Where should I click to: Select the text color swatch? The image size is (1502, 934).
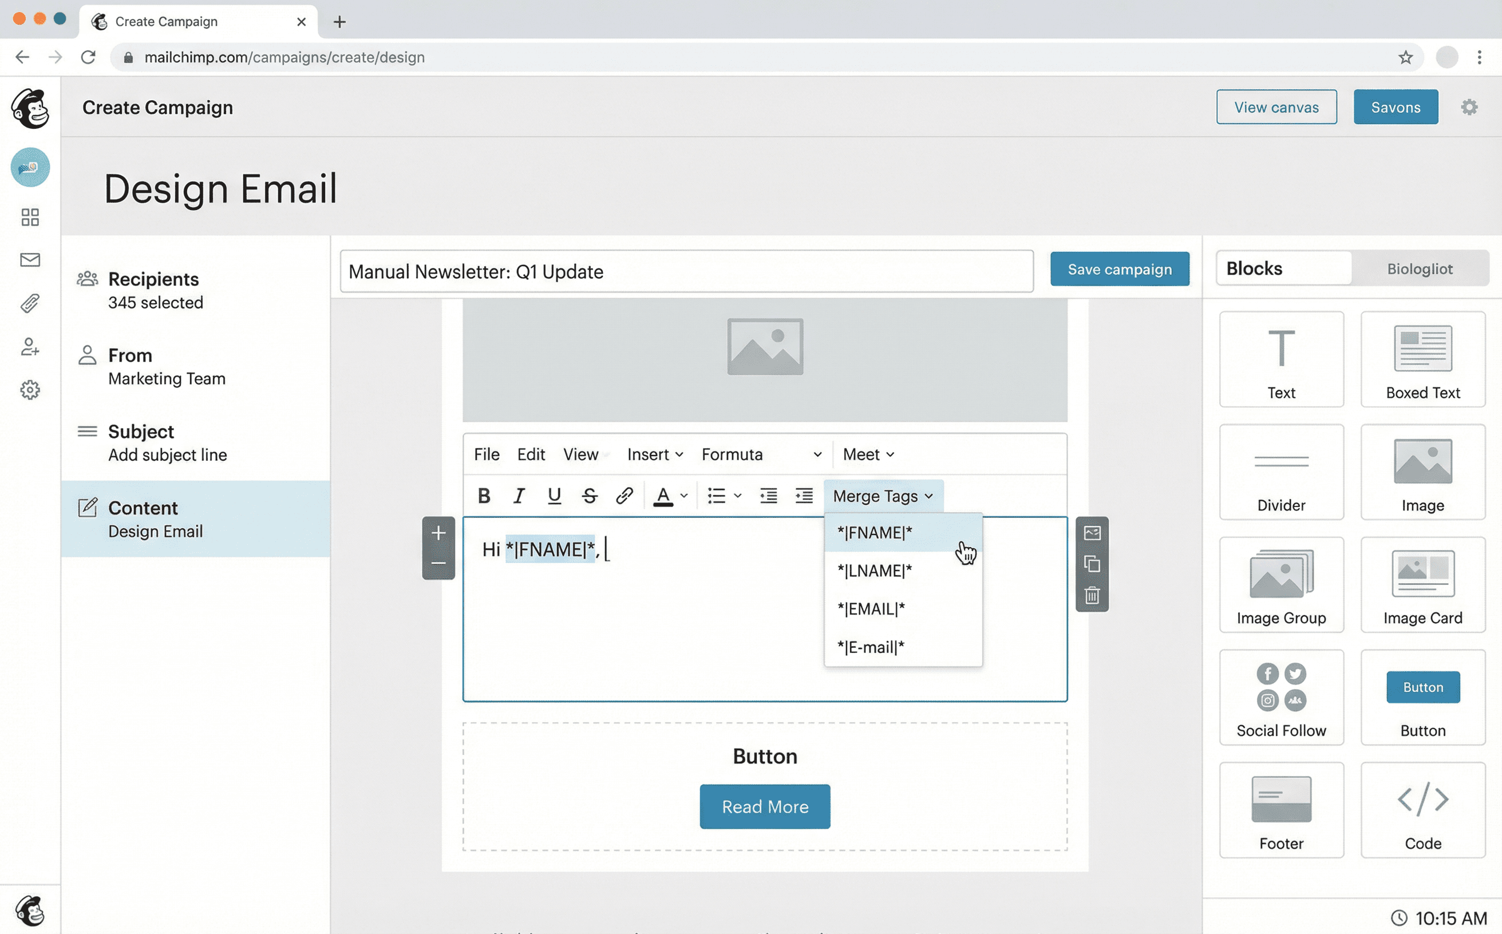pyautogui.click(x=664, y=495)
